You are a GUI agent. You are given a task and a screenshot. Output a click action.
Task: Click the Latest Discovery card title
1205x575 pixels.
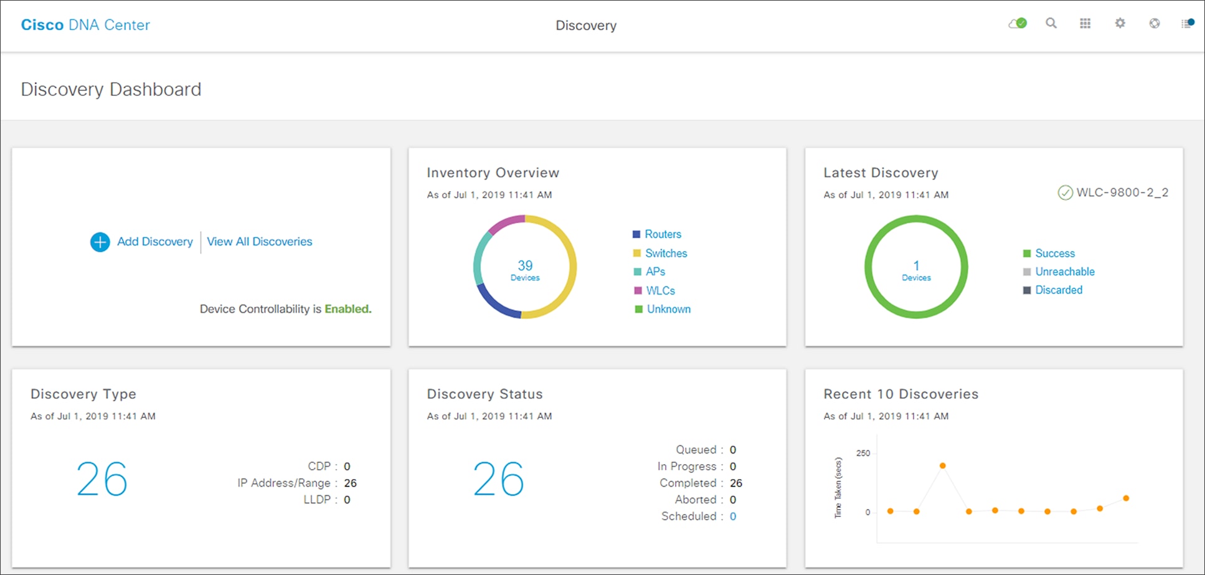881,173
